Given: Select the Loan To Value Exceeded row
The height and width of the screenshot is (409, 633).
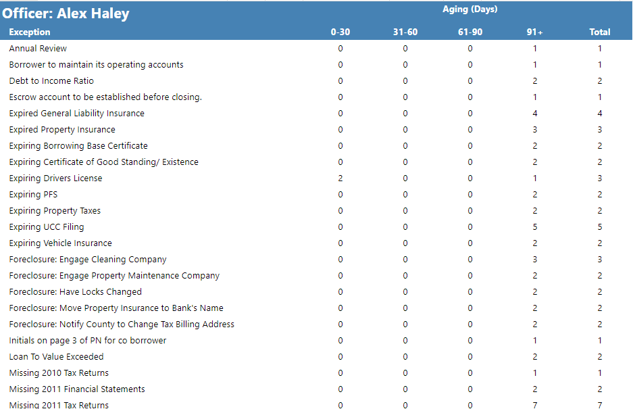Looking at the screenshot, I should [x=56, y=357].
